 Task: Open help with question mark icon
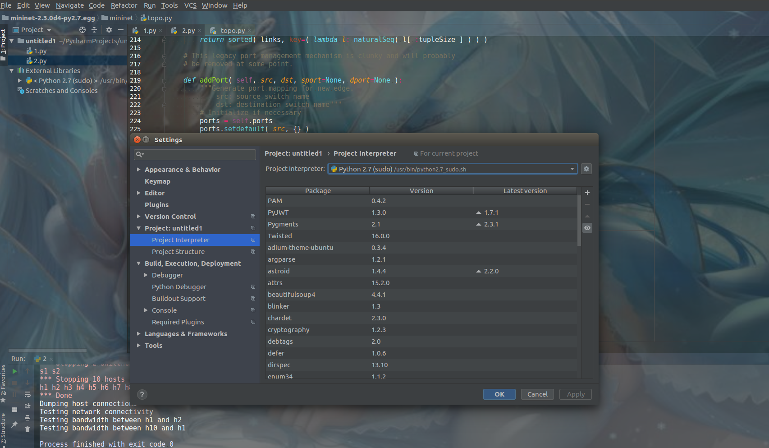[x=142, y=394]
